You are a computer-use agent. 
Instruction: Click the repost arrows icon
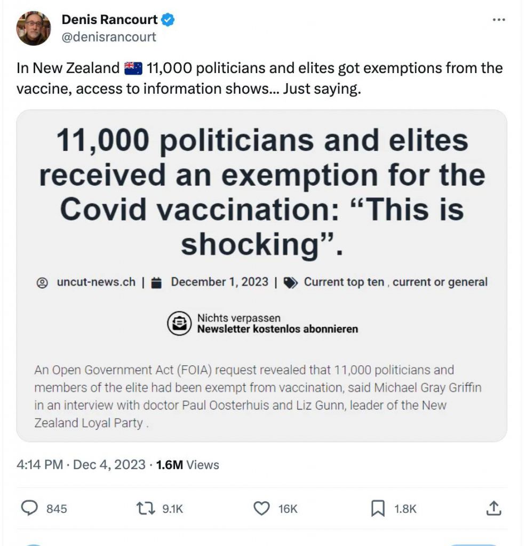pyautogui.click(x=146, y=509)
